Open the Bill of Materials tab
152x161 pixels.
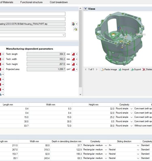(6, 2)
